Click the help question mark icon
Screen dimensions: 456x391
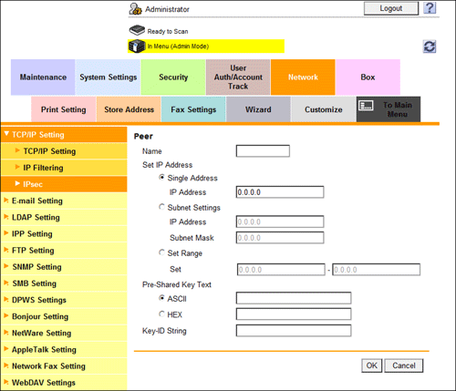(x=430, y=8)
